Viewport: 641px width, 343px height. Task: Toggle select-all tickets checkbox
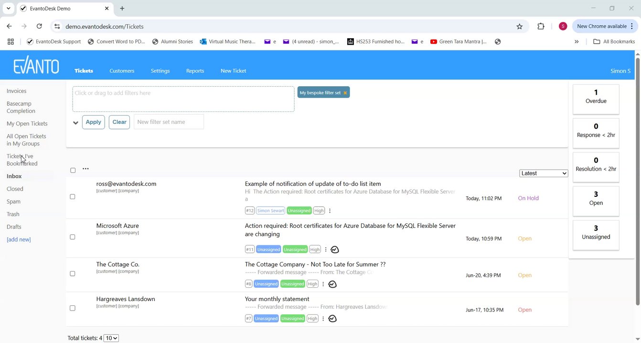pos(73,170)
